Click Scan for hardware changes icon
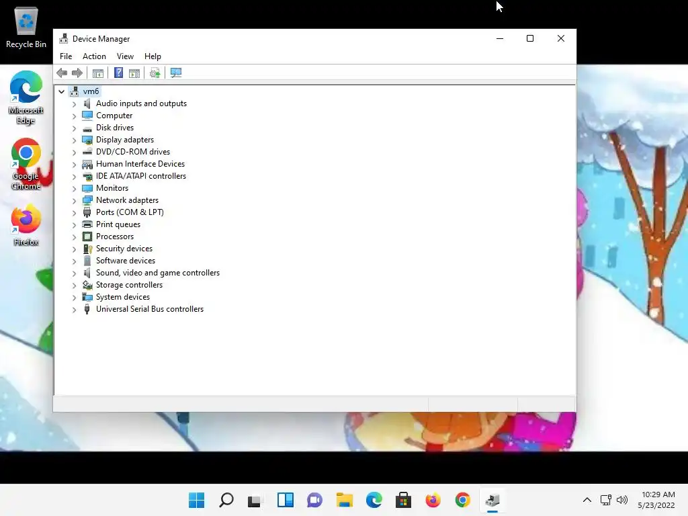This screenshot has height=516, width=688. click(176, 73)
